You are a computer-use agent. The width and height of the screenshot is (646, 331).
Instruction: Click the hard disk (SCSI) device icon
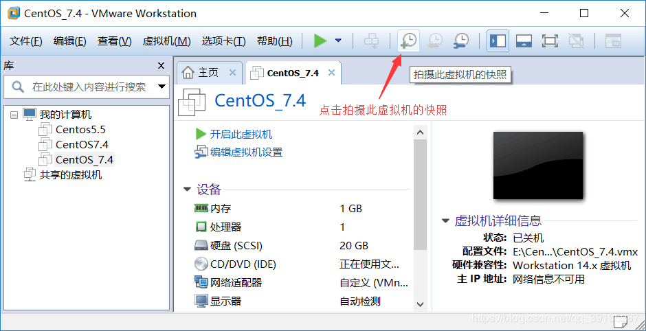pos(201,246)
